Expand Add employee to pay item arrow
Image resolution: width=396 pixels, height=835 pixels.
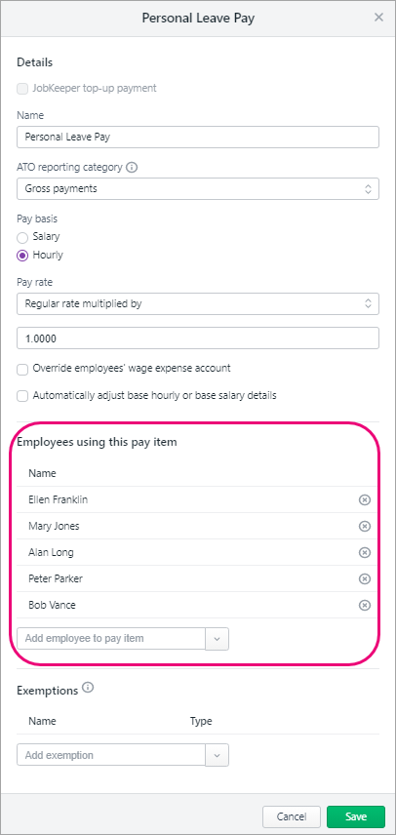[x=218, y=639]
